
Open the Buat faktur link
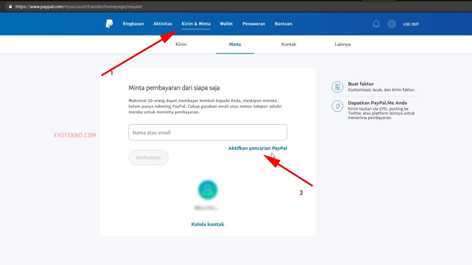click(361, 84)
